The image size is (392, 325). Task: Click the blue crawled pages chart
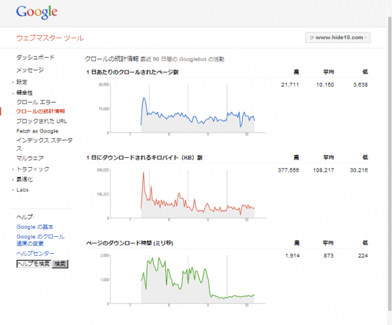(x=188, y=109)
